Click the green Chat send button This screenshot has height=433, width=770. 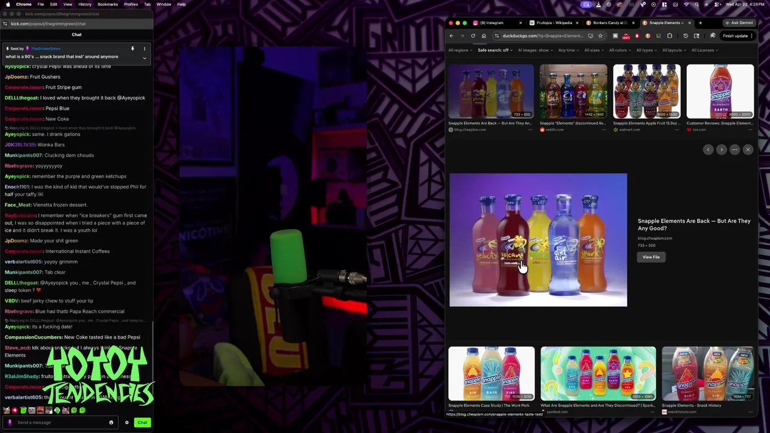click(142, 422)
